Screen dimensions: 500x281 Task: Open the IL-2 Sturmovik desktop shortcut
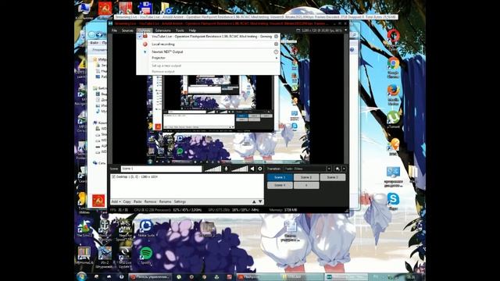tap(105, 257)
